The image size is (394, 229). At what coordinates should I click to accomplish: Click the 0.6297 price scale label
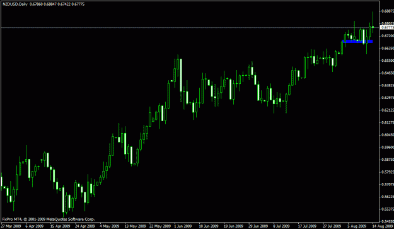[x=388, y=98]
